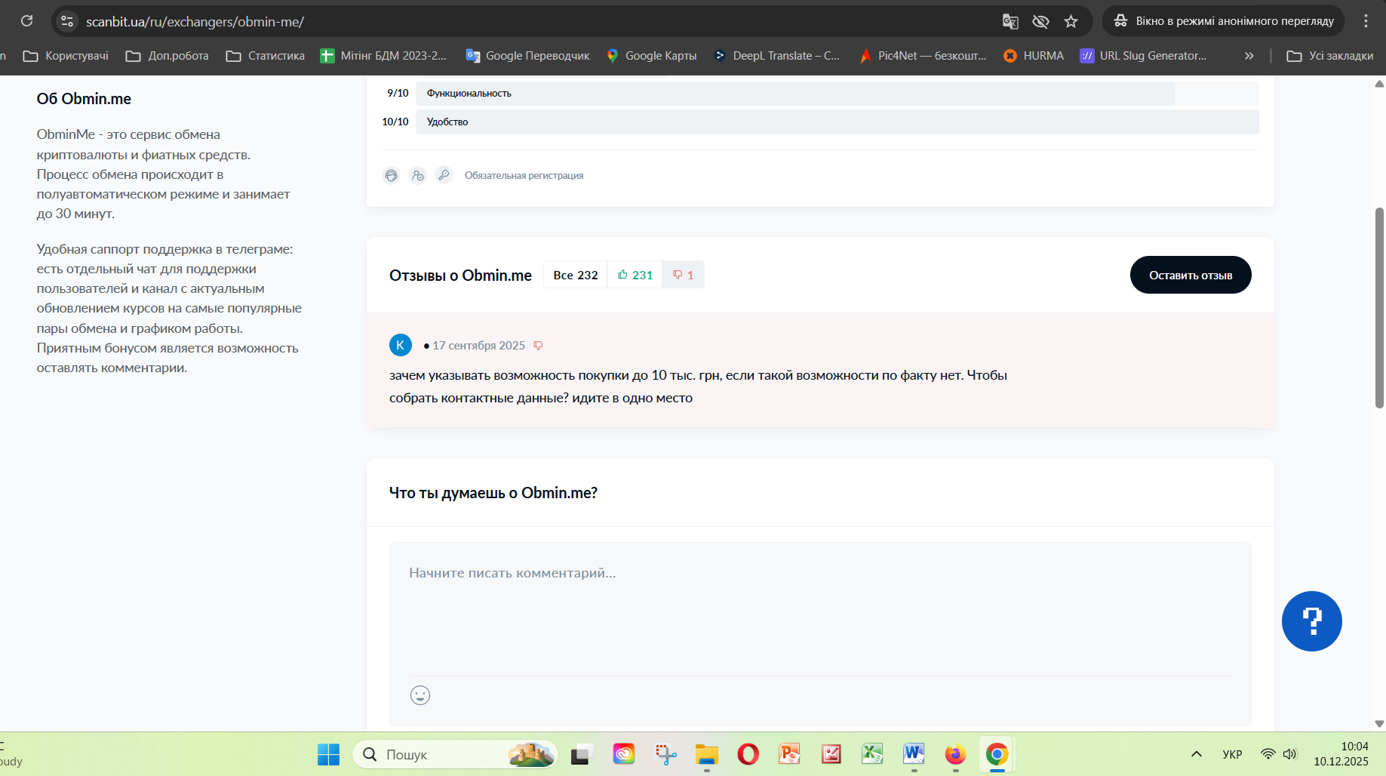Click the Chrome taskbar icon
This screenshot has height=776, width=1386.
tap(997, 754)
